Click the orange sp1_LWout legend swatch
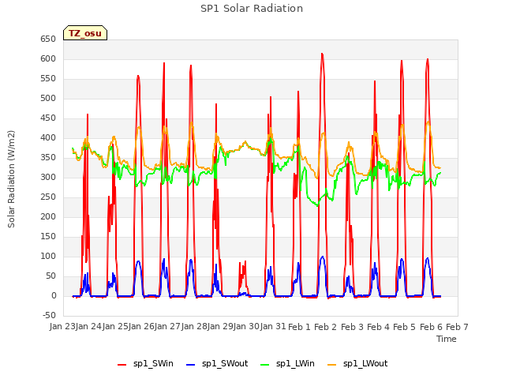 (331, 365)
